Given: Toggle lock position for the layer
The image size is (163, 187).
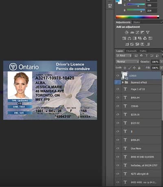Looking at the screenshot, I should (x=134, y=68).
